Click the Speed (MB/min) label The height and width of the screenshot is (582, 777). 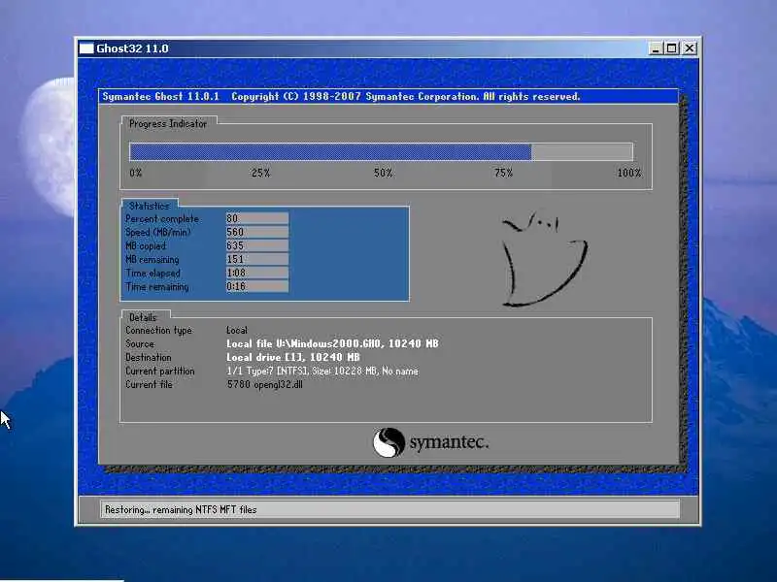[157, 232]
